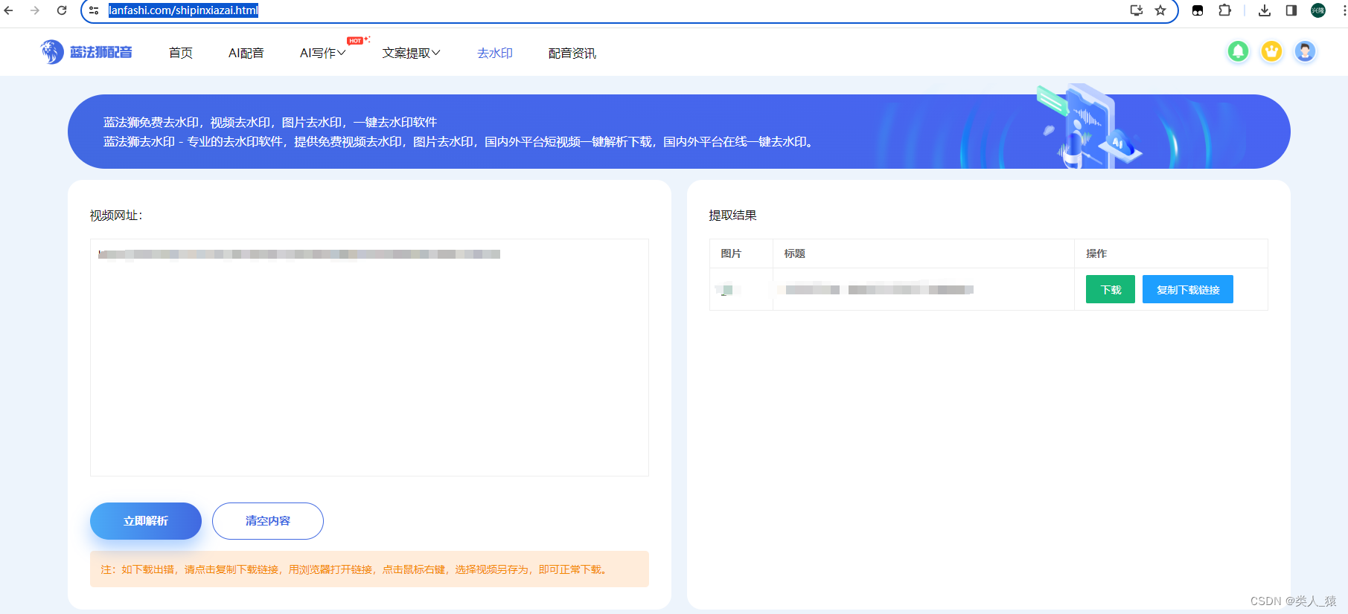Click the 蓝法狮配音 lion logo

(86, 52)
